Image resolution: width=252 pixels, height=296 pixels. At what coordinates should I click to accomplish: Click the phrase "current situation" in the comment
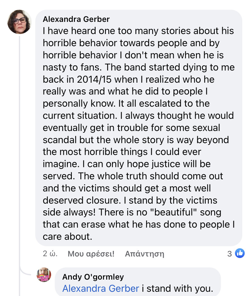(79, 115)
